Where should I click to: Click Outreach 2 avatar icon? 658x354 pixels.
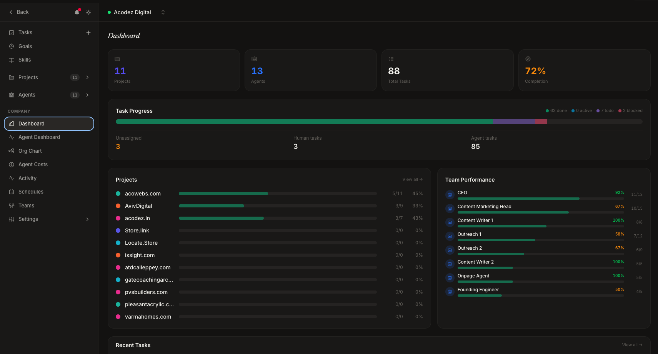click(x=450, y=250)
